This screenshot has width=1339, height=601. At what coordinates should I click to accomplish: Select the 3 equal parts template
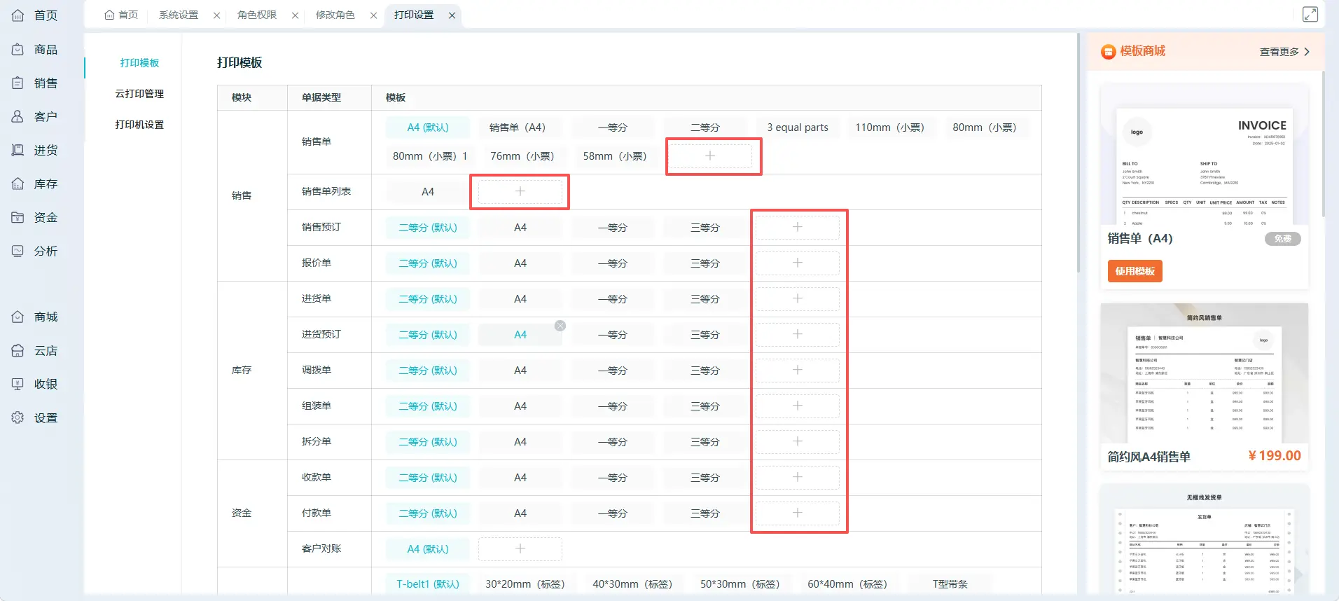(x=798, y=127)
